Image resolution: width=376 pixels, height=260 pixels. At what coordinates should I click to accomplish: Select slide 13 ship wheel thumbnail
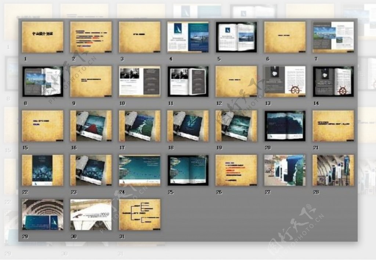click(x=285, y=82)
